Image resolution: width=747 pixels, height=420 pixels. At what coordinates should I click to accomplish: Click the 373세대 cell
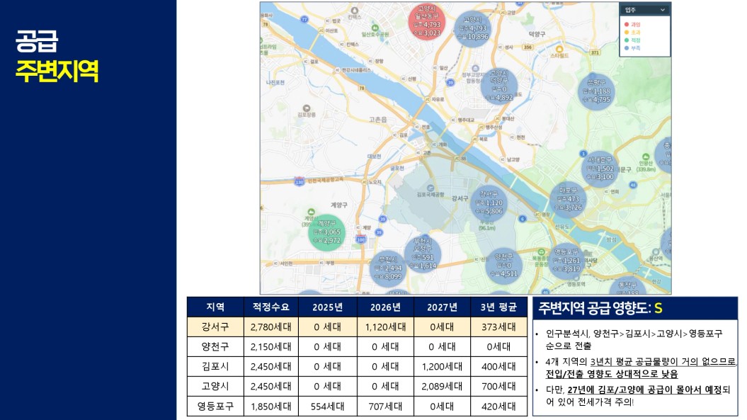498,327
